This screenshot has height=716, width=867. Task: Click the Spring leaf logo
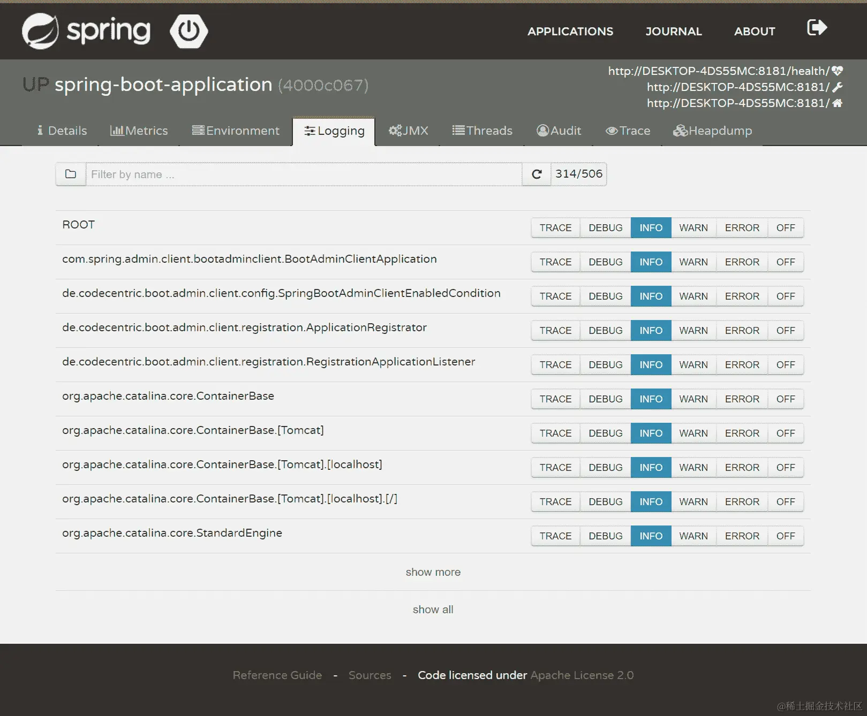(x=40, y=31)
